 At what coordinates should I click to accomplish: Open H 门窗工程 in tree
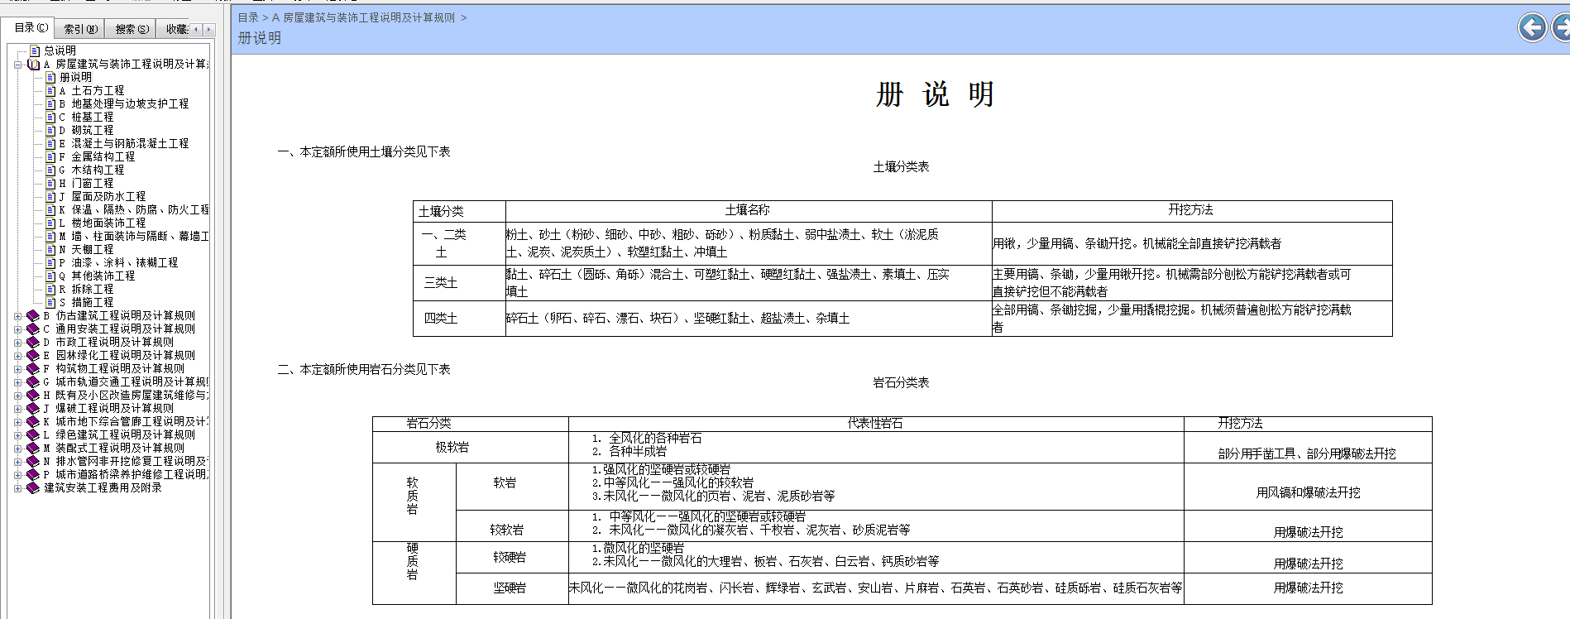[87, 183]
